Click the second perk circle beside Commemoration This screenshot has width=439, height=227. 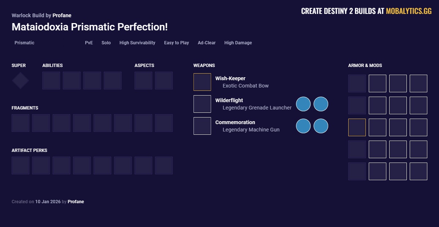321,126
